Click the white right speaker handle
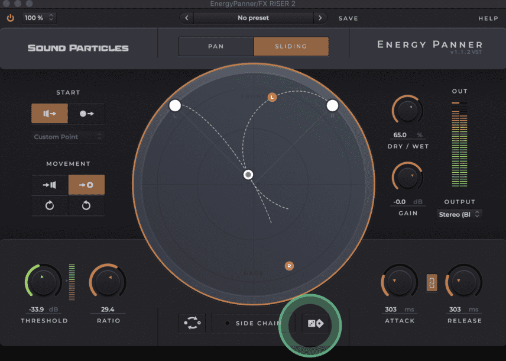 [x=332, y=105]
